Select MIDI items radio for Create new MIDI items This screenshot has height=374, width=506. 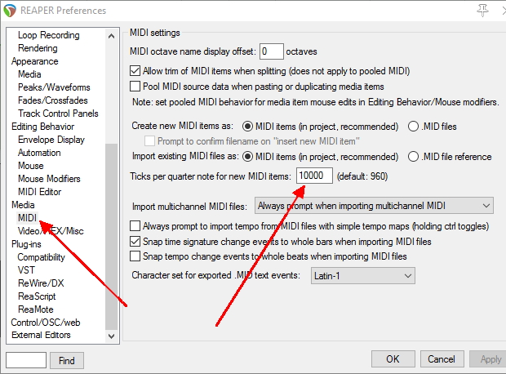[247, 127]
